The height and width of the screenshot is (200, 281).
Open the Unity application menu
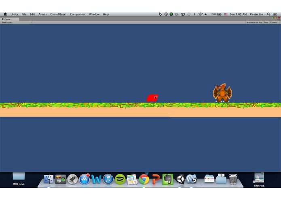pyautogui.click(x=14, y=14)
